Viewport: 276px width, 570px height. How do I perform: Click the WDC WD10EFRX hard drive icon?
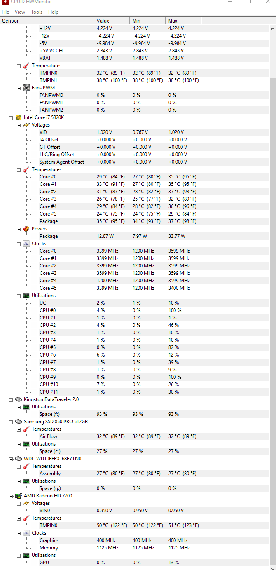[x=19, y=459]
